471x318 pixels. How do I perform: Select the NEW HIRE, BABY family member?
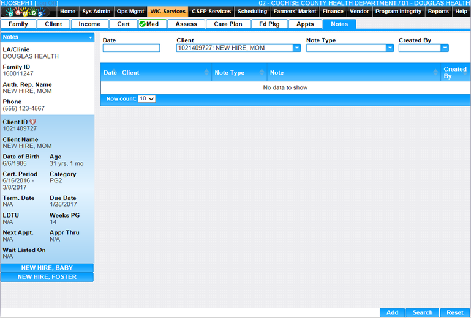coord(47,268)
